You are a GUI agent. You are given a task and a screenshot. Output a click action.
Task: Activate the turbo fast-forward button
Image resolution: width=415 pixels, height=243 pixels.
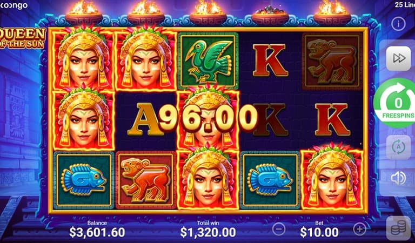[x=398, y=58]
